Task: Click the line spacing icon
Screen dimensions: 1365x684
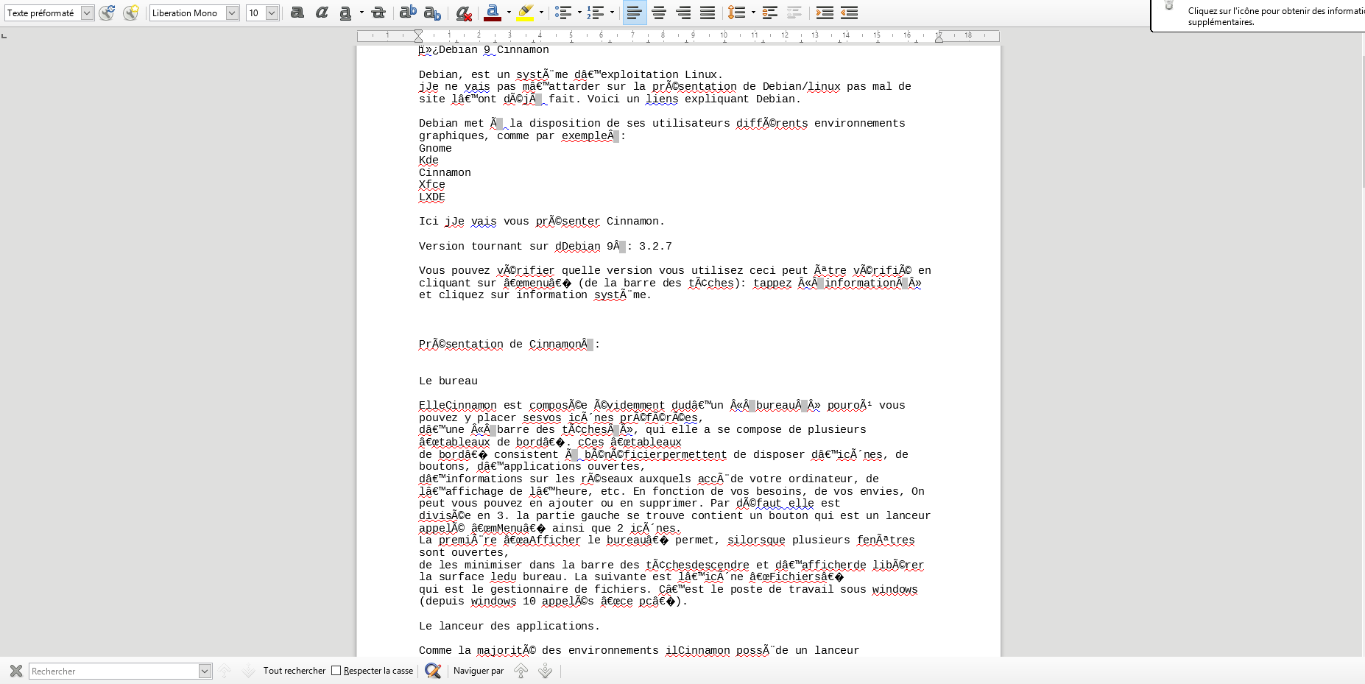Action: pos(736,13)
